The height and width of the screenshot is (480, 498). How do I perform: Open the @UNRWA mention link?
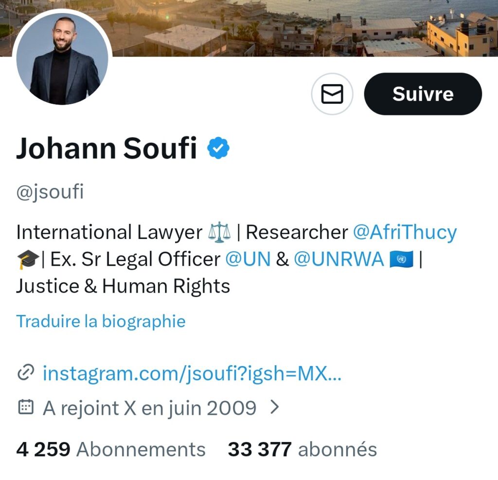click(339, 259)
